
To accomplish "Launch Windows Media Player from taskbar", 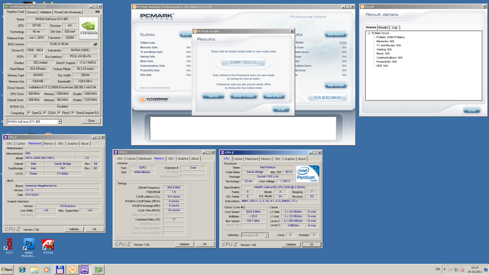I will tap(47, 269).
